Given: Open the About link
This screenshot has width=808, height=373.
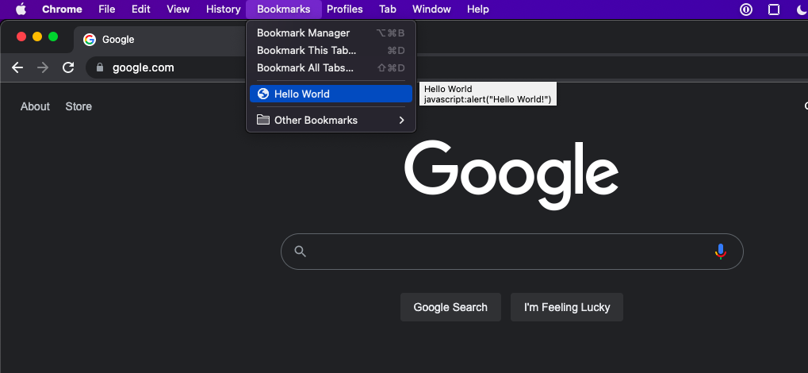Looking at the screenshot, I should [35, 106].
